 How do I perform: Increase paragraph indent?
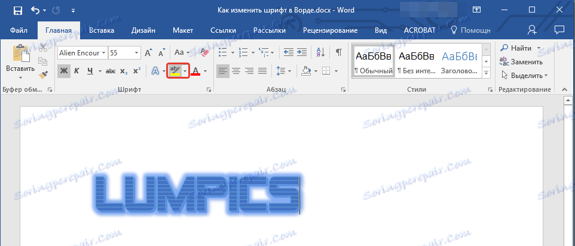[x=302, y=52]
